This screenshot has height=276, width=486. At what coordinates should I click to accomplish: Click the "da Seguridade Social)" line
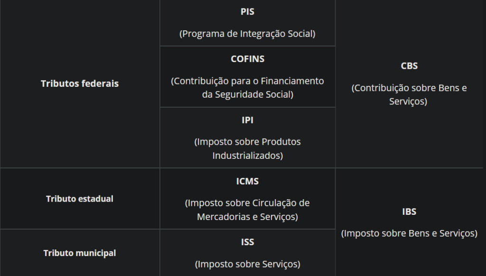coord(247,94)
